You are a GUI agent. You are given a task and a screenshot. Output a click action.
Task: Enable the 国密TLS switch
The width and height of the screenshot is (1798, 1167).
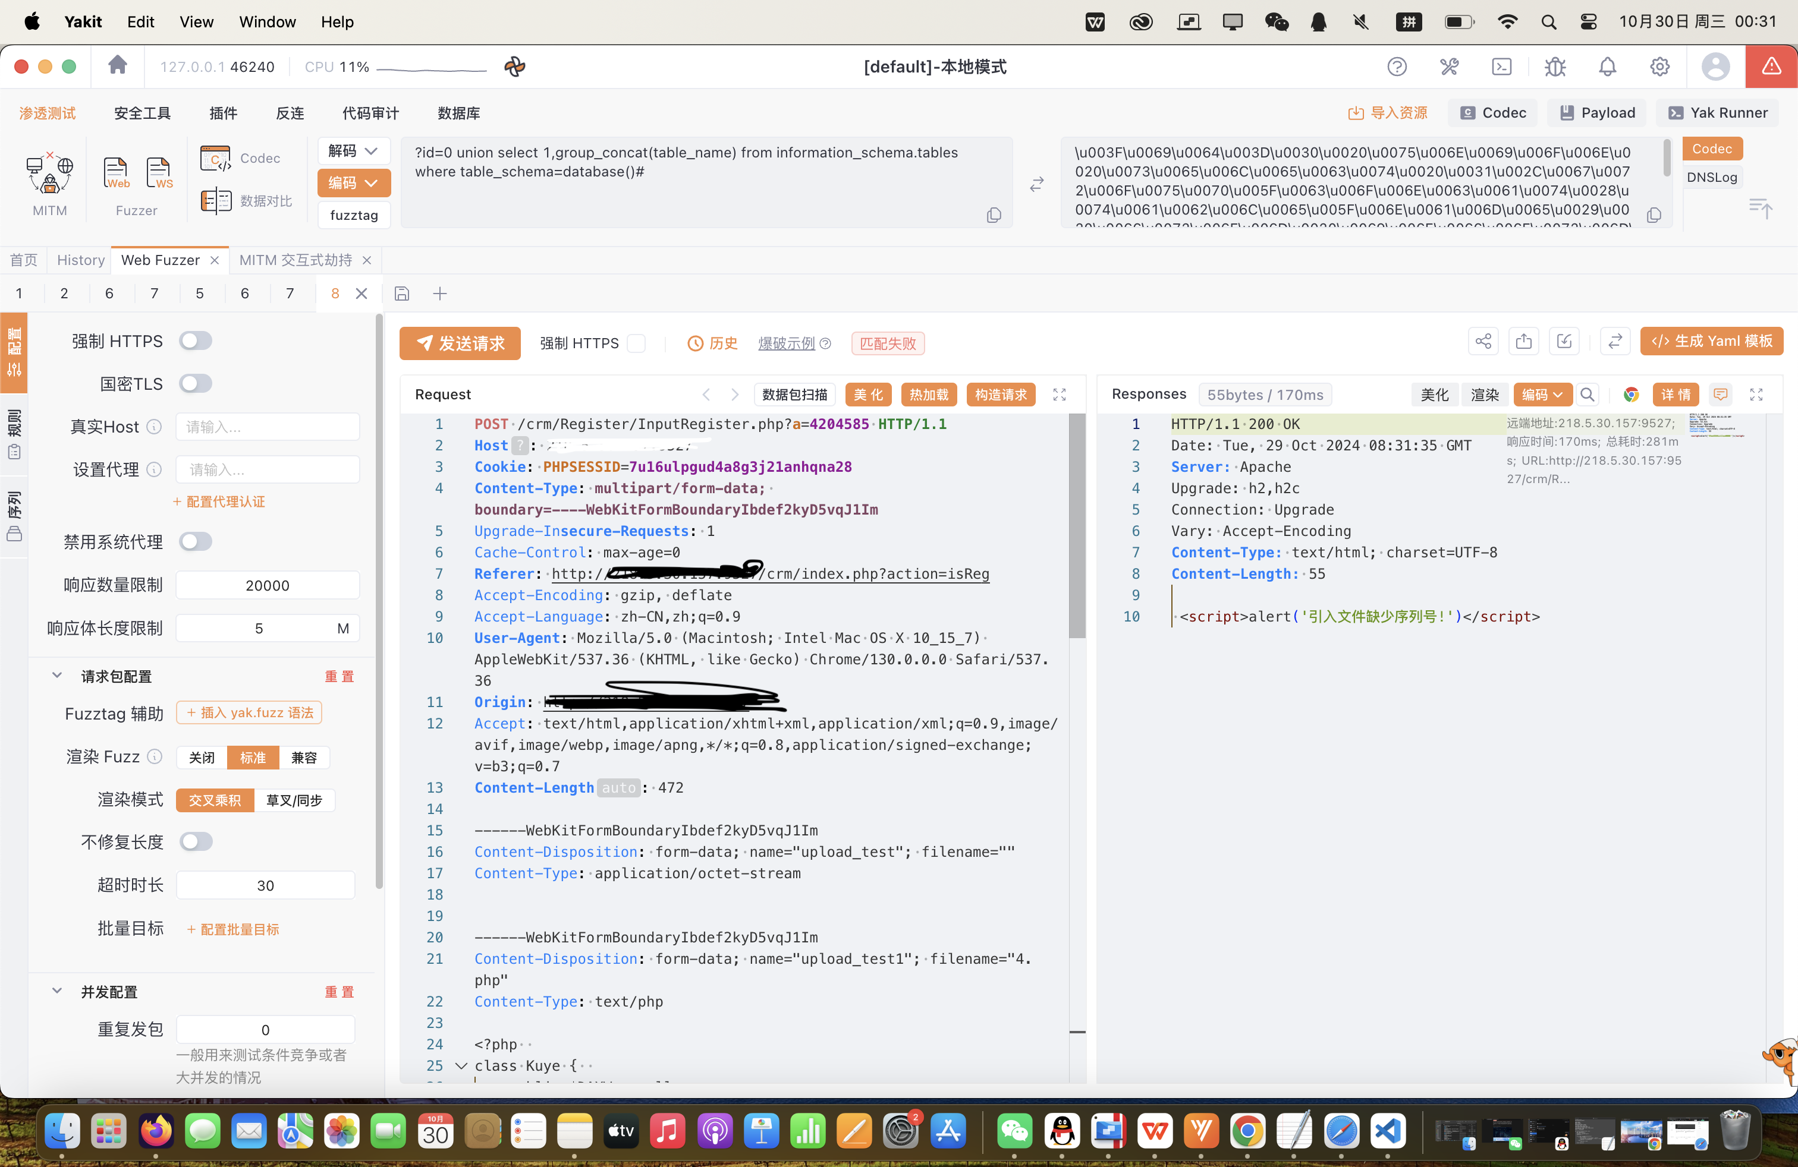[x=195, y=384]
